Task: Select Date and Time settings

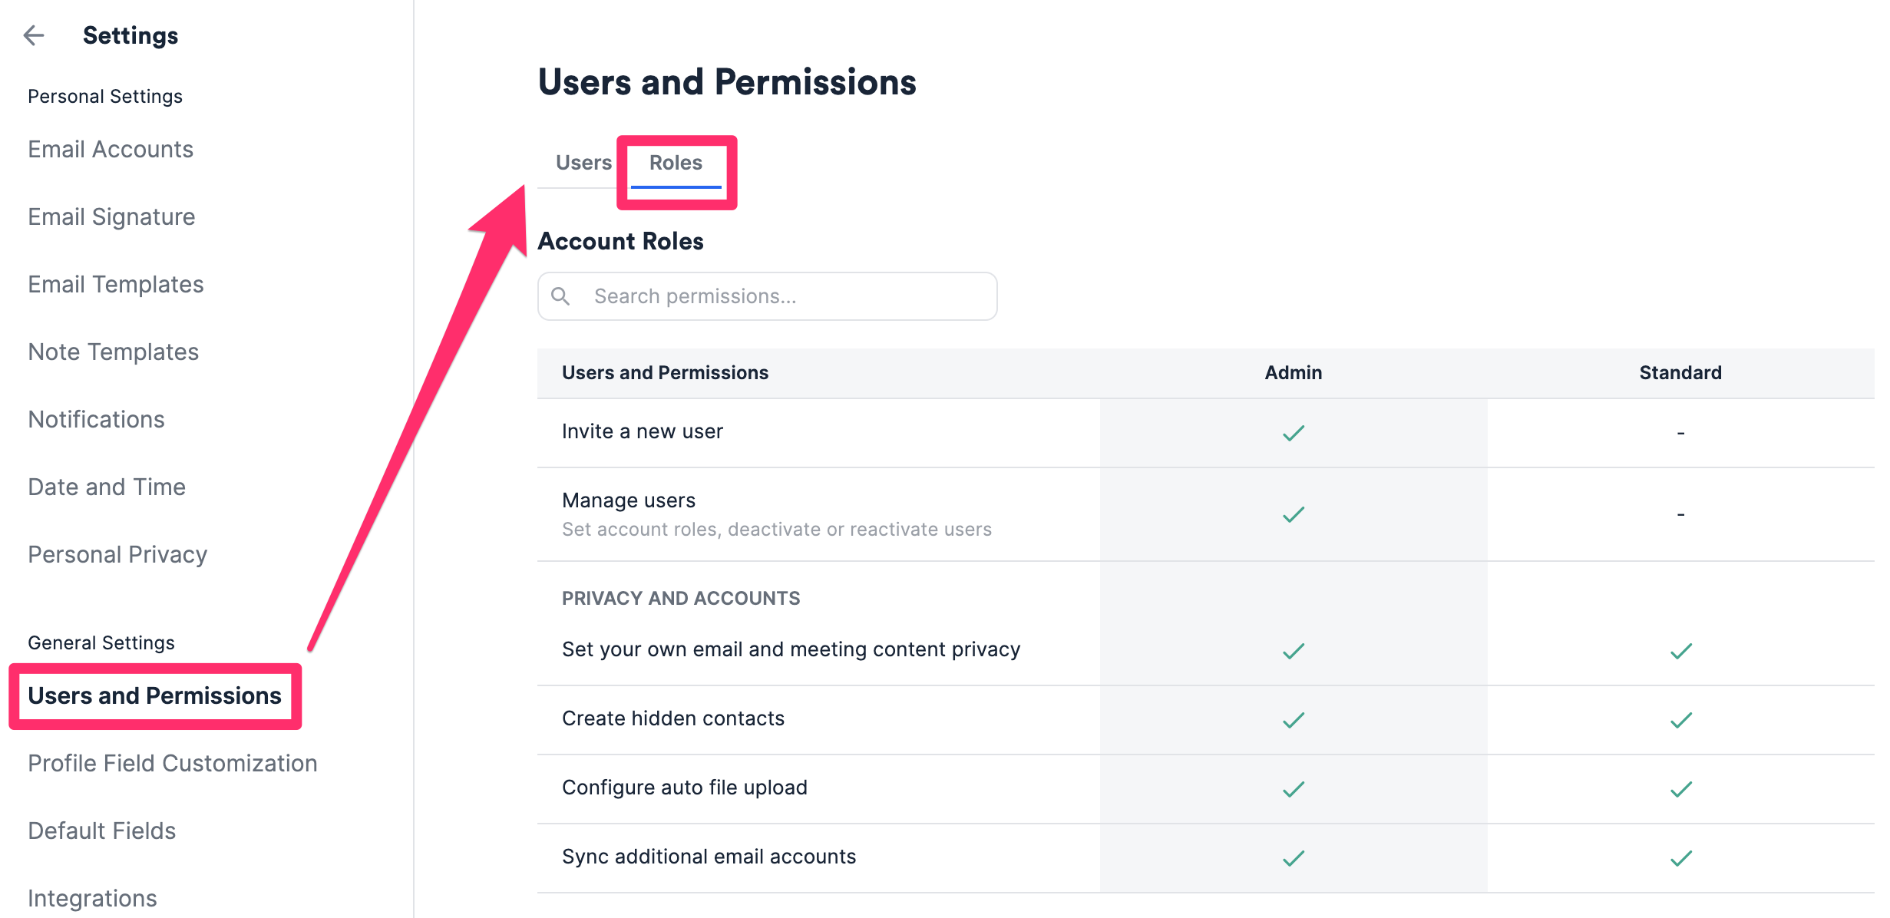Action: tap(107, 486)
